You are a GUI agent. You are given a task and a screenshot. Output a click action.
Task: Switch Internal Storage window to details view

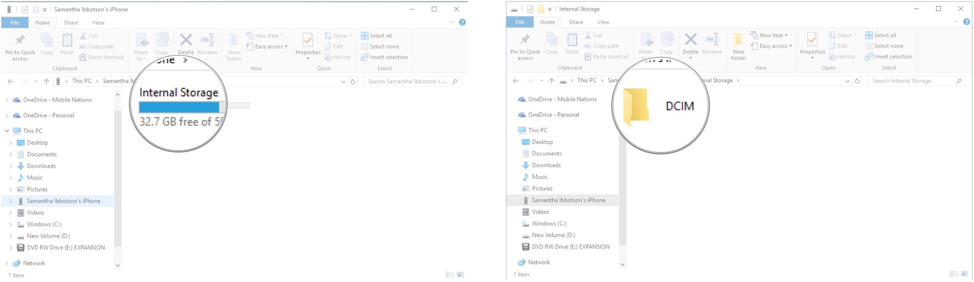(954, 274)
